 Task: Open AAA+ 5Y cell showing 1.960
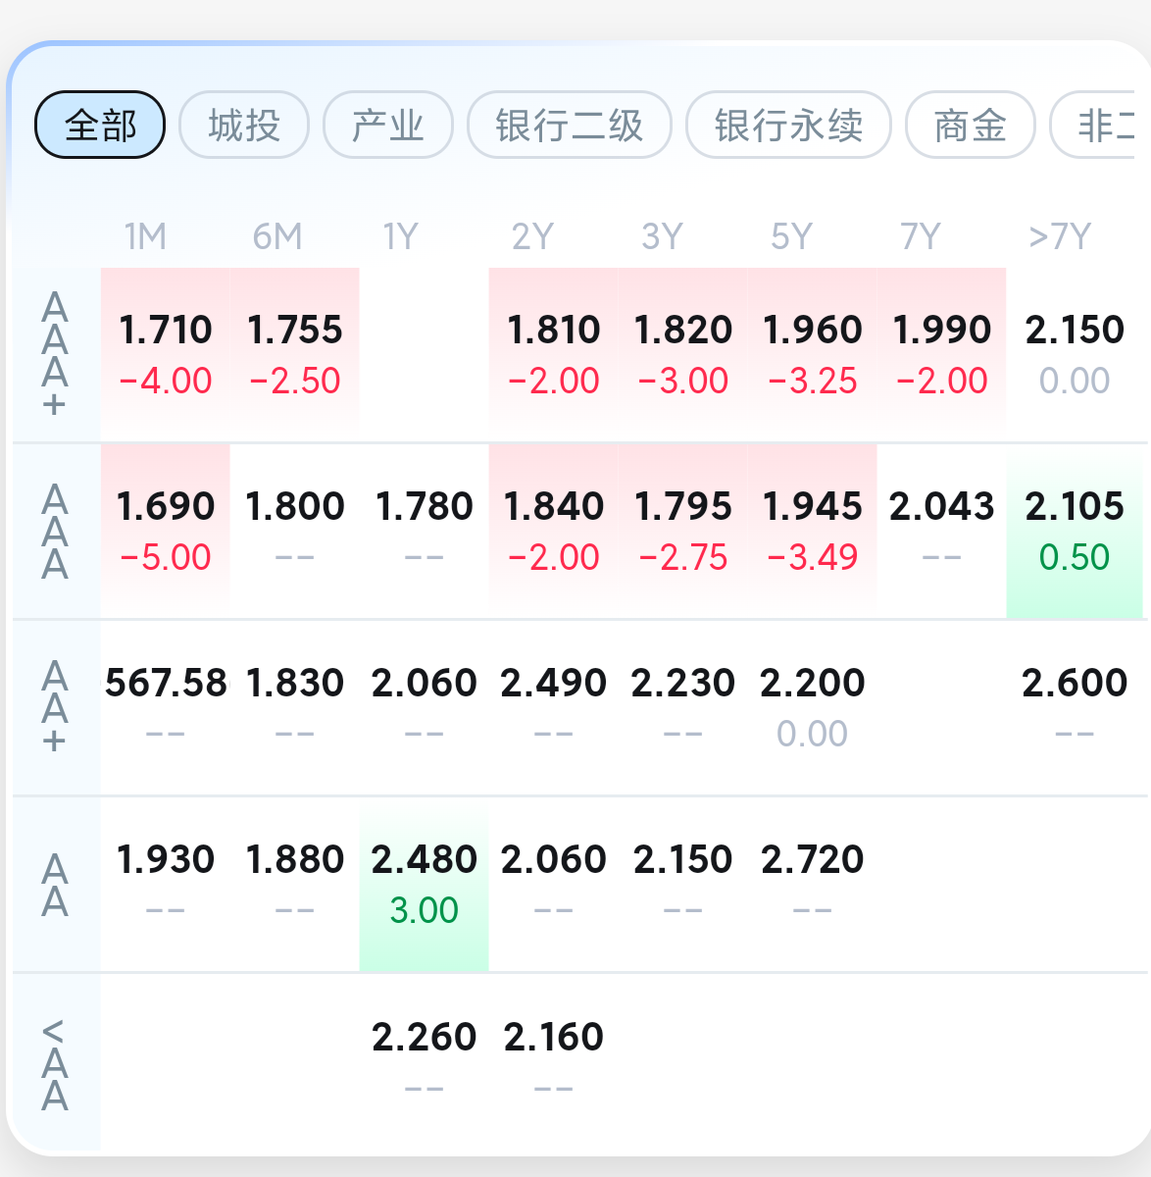pos(813,354)
